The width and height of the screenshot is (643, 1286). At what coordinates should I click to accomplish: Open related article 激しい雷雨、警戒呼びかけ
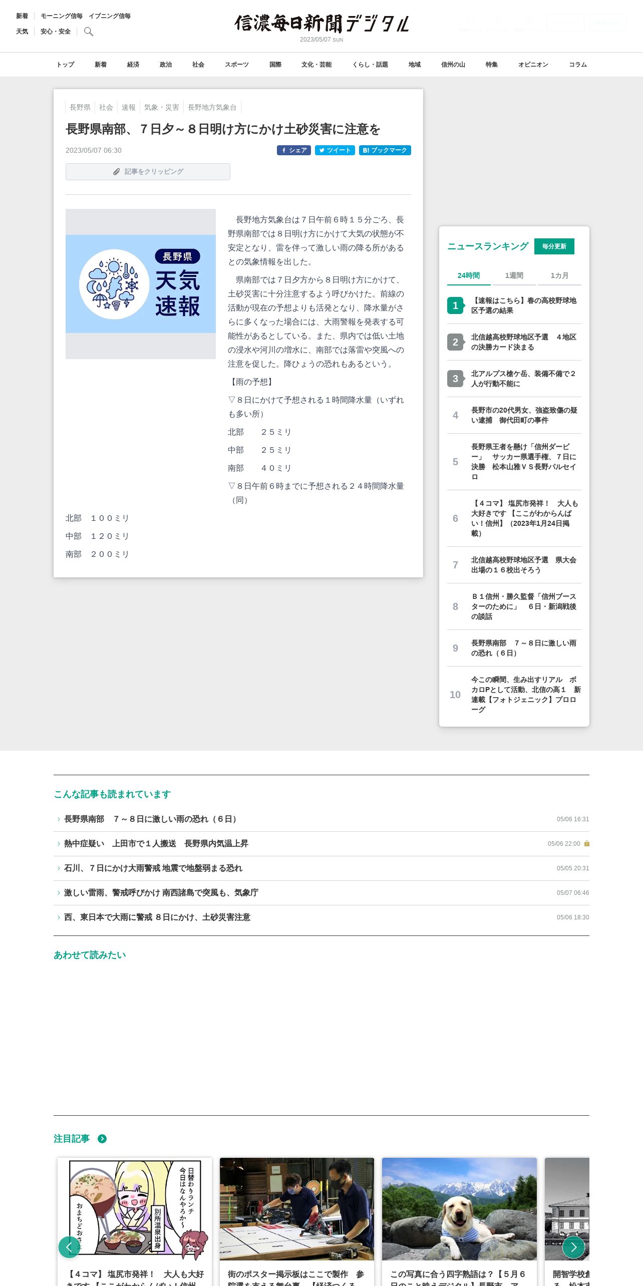point(321,893)
